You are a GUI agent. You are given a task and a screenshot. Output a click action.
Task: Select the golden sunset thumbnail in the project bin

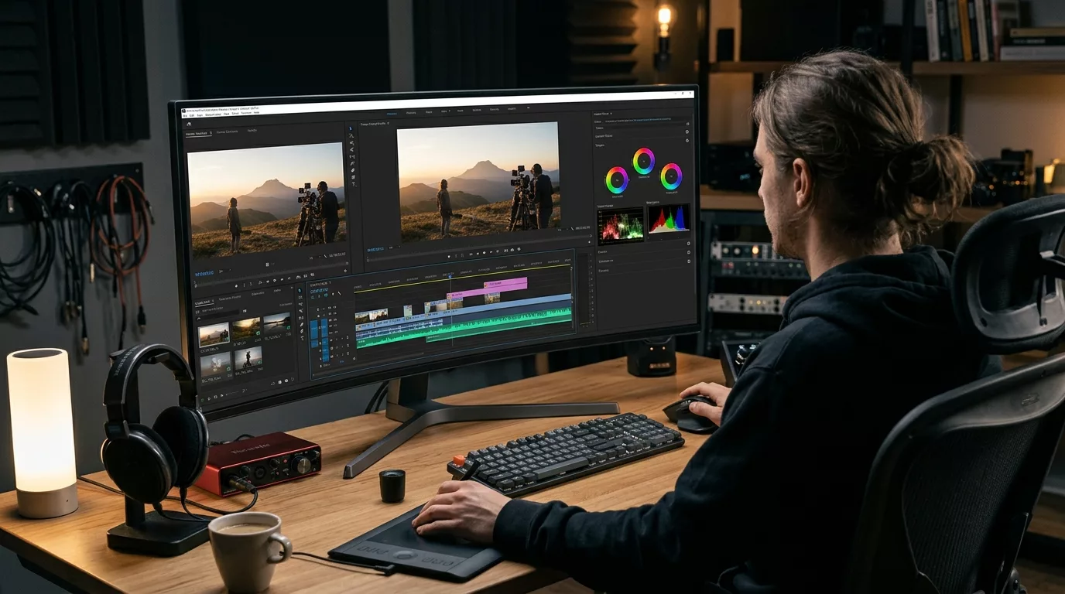(246, 329)
